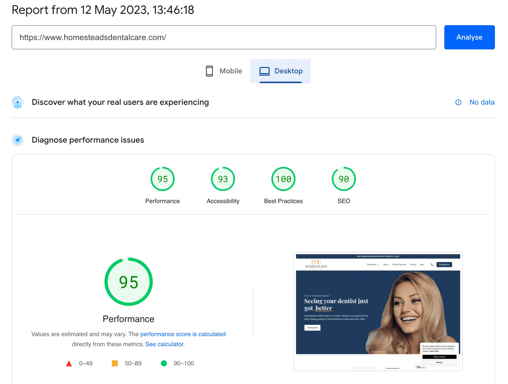Click the URL input field
Viewport: 508px width, 384px height.
click(x=224, y=37)
